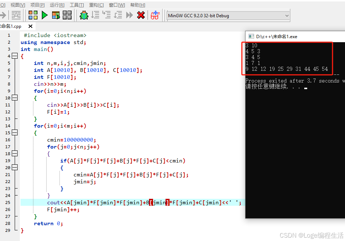Click the Compile icon with four colored squares
Screen dimensions: 345x241
click(33, 15)
